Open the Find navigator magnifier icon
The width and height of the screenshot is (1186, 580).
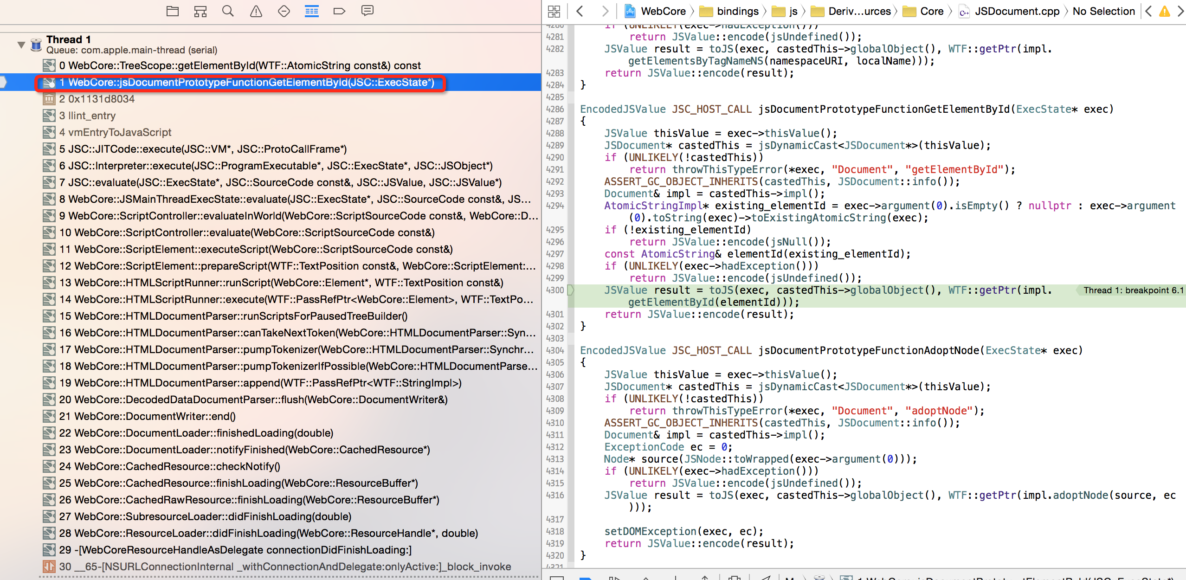pyautogui.click(x=228, y=11)
